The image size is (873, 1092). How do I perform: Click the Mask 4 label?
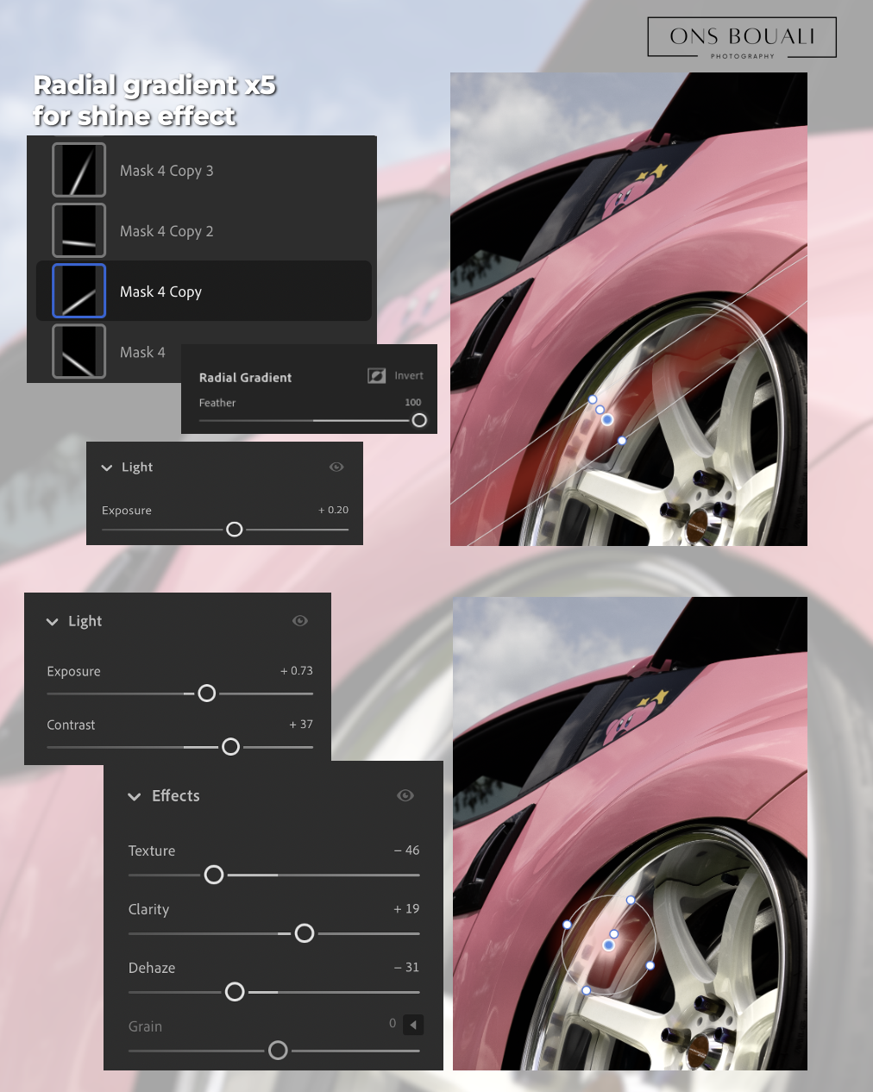pyautogui.click(x=142, y=352)
